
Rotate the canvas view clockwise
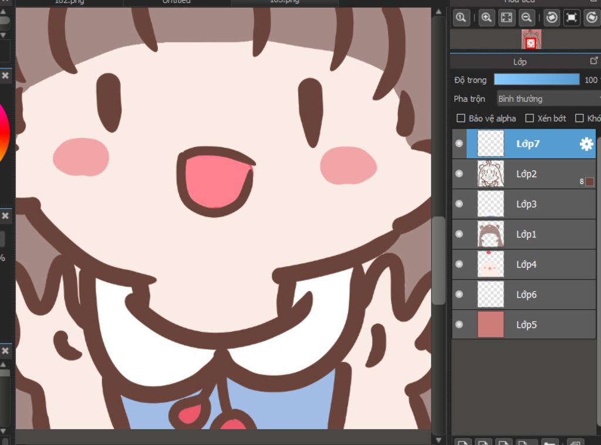(592, 18)
